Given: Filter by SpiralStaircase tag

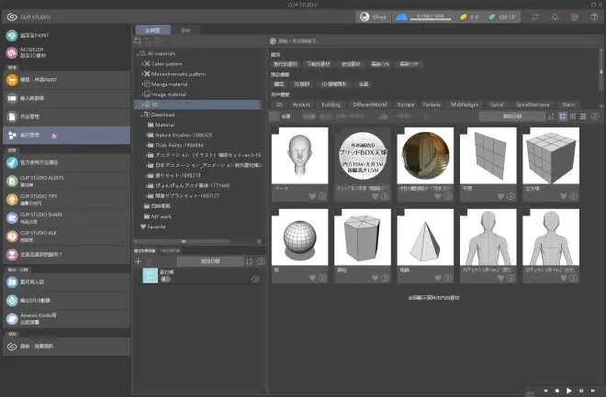Looking at the screenshot, I should click(x=533, y=105).
